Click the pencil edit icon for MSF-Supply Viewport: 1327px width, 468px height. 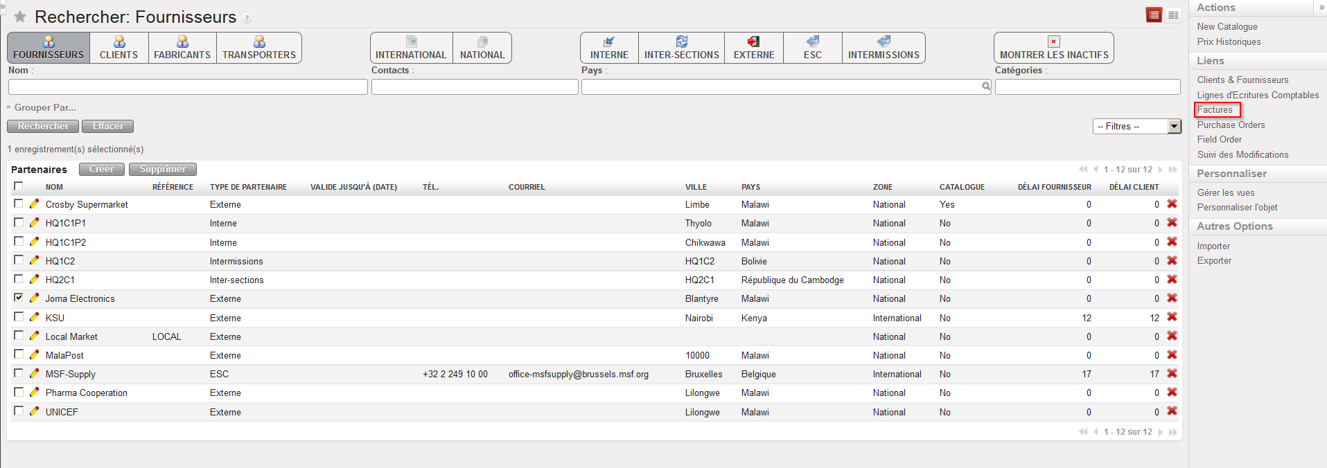click(x=34, y=374)
